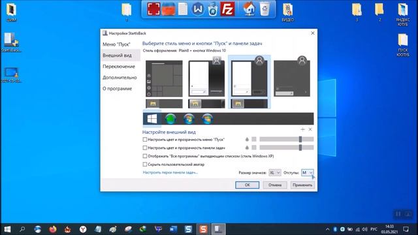The image size is (418, 235).
Task: Open the red screen capture tool in dock
Action: [x=154, y=9]
